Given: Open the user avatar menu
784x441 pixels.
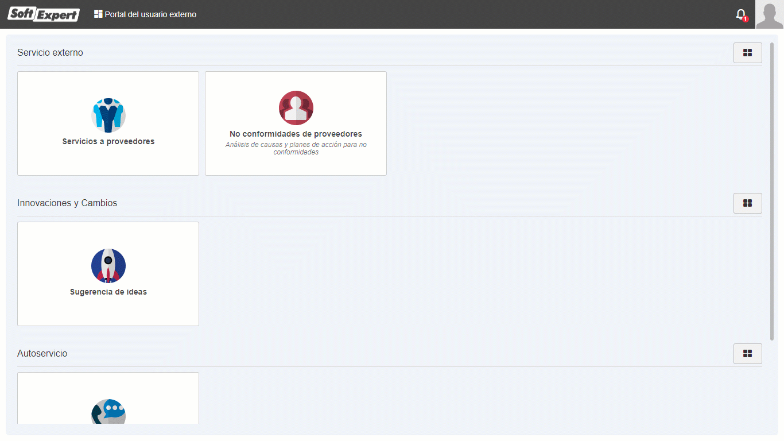Looking at the screenshot, I should (770, 14).
